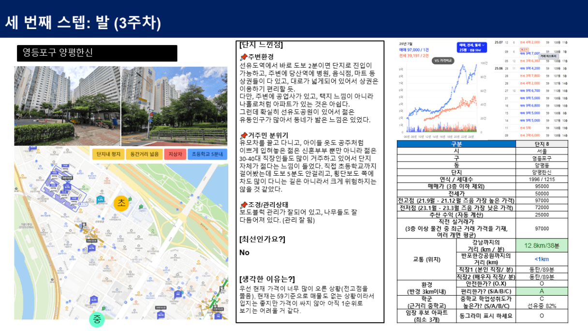Click the pushpin icon beside 주변환경

click(x=244, y=58)
